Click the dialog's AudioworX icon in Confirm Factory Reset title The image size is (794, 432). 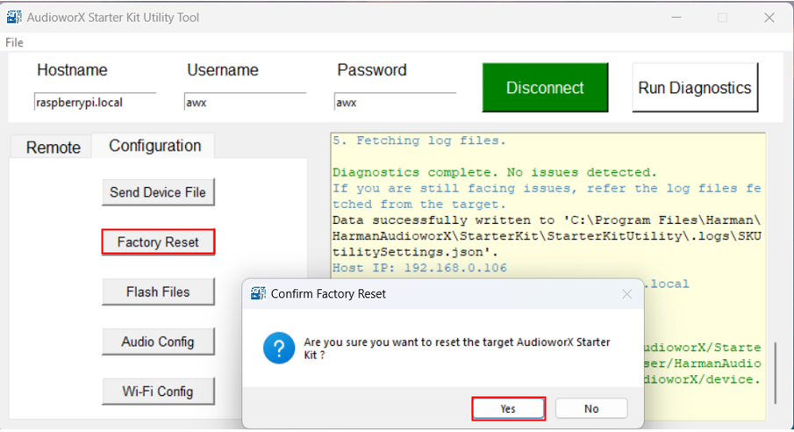(x=258, y=293)
